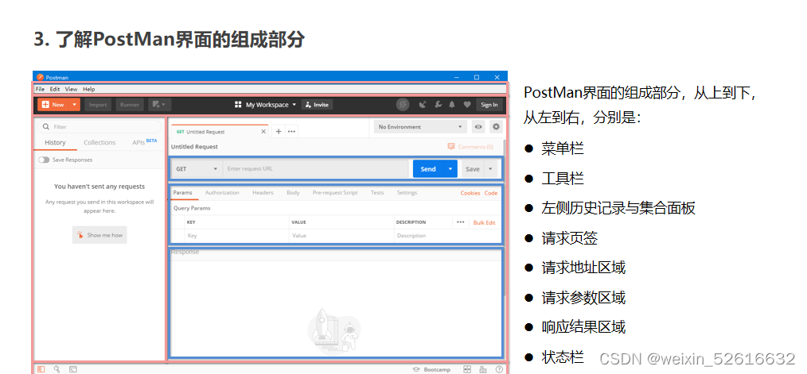Select the Pre-request Script tab
This screenshot has height=374, width=807.
click(335, 193)
